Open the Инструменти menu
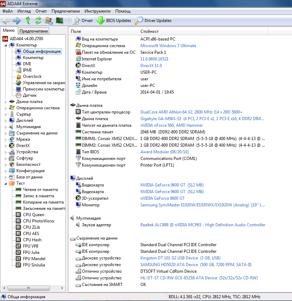Screen dimensions: 292x301 click(98, 11)
